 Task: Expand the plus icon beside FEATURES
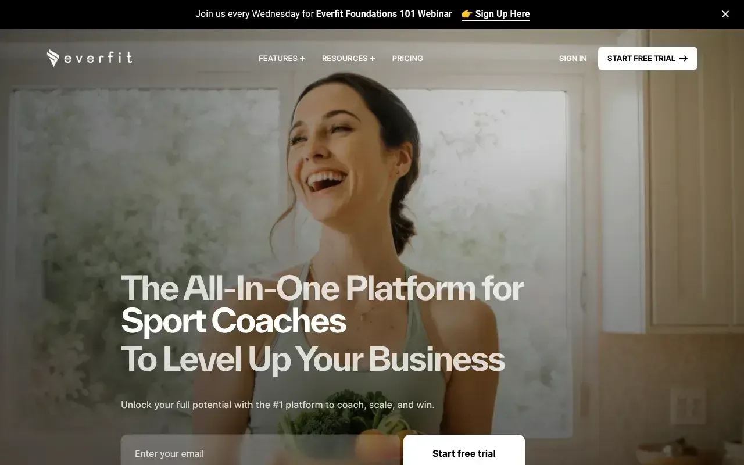pyautogui.click(x=302, y=59)
